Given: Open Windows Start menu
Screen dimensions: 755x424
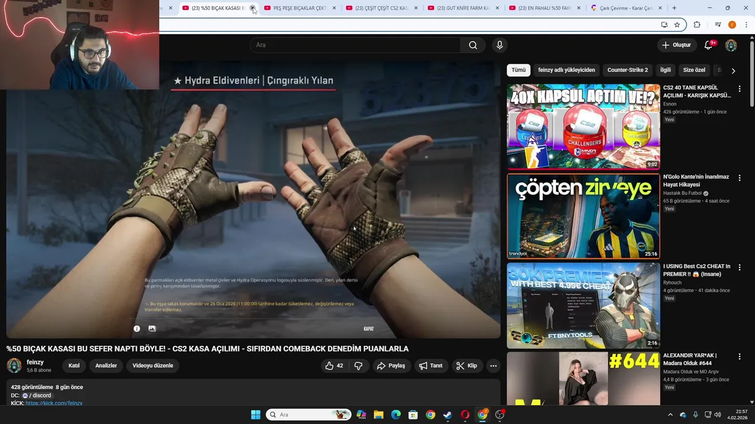Looking at the screenshot, I should click(255, 415).
